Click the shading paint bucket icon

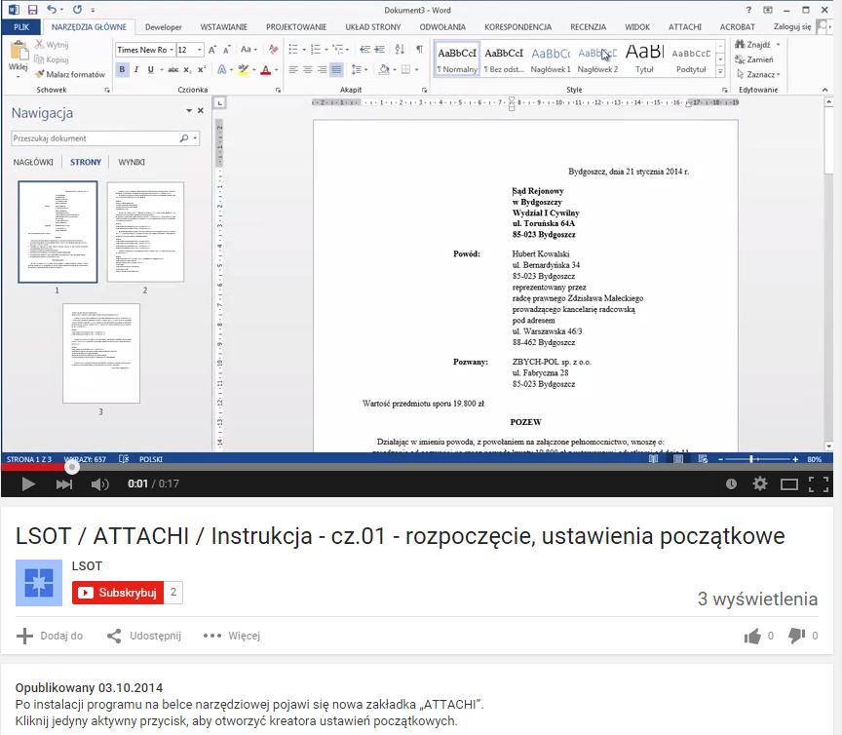[383, 69]
